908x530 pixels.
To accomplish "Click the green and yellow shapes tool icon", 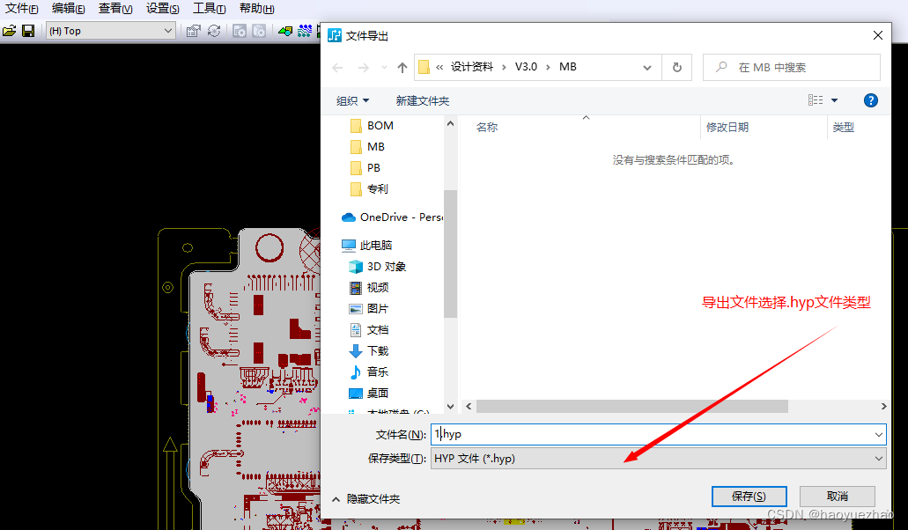I will (285, 31).
